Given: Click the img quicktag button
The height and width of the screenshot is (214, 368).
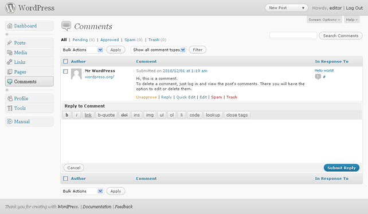Looking at the screenshot, I should click(x=150, y=115).
